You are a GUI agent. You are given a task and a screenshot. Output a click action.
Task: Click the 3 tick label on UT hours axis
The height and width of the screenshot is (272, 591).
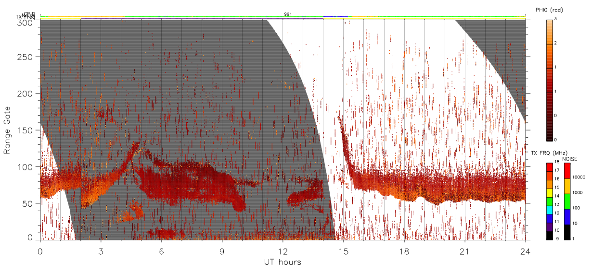pos(101,251)
